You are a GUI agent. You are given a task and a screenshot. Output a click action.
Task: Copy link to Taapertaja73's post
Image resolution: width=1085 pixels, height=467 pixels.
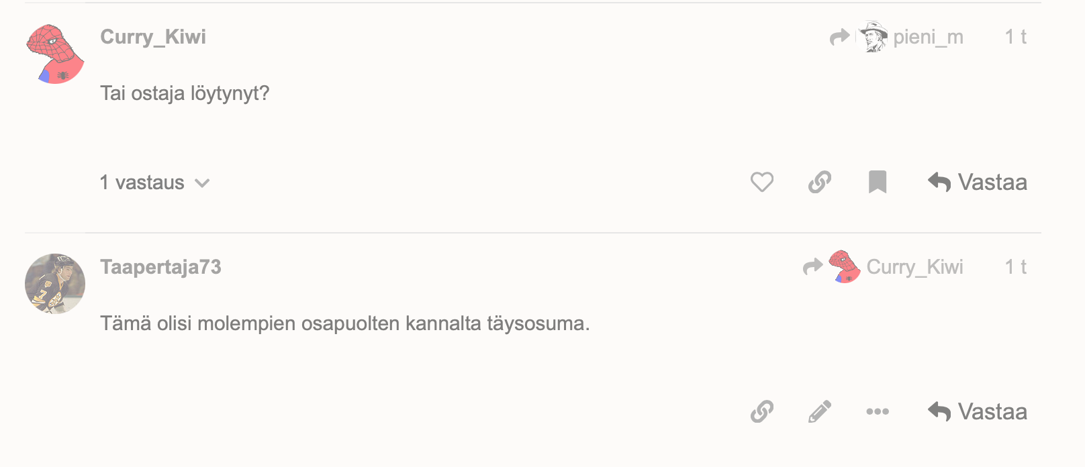762,411
